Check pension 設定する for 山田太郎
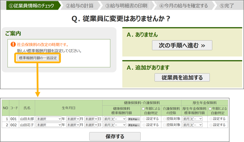Viewport: 244px width, 142px height. (211, 119)
